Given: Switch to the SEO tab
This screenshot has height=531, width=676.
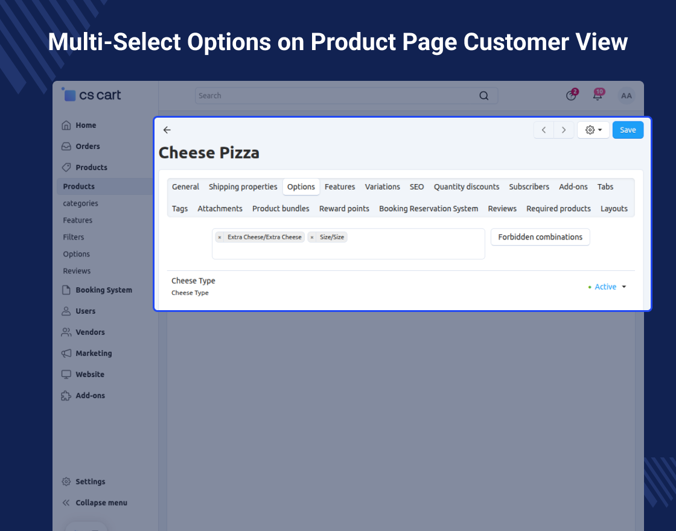Looking at the screenshot, I should 416,187.
